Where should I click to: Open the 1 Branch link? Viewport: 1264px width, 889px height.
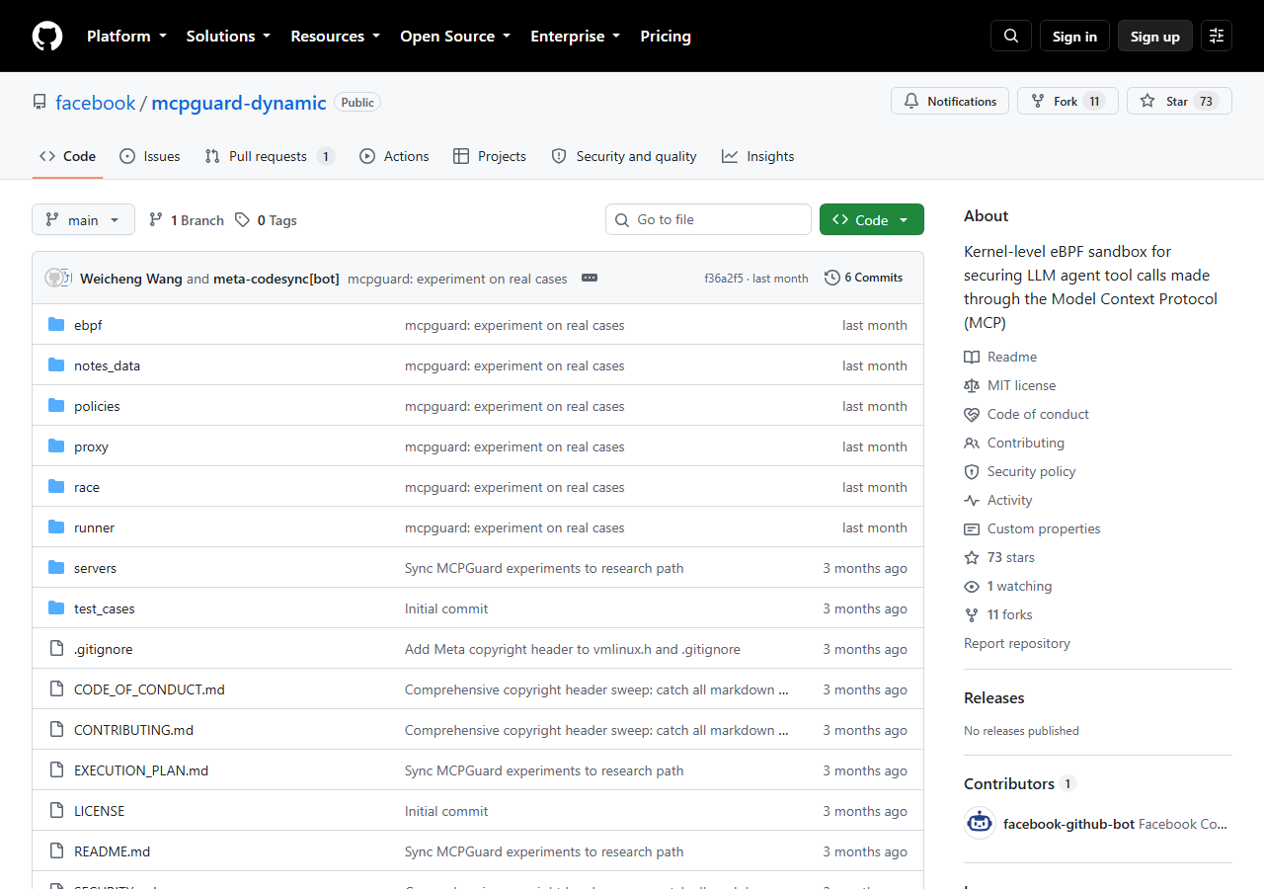pos(187,220)
